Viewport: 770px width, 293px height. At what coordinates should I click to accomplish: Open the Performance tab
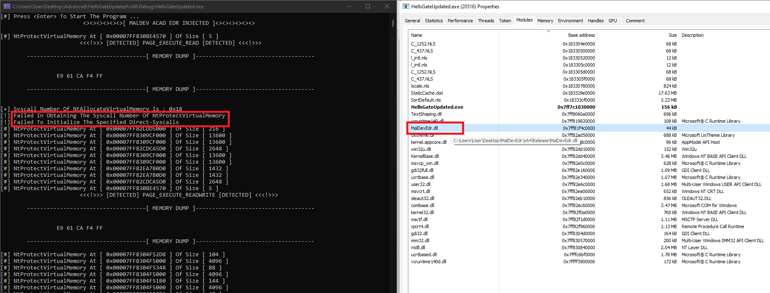(460, 21)
